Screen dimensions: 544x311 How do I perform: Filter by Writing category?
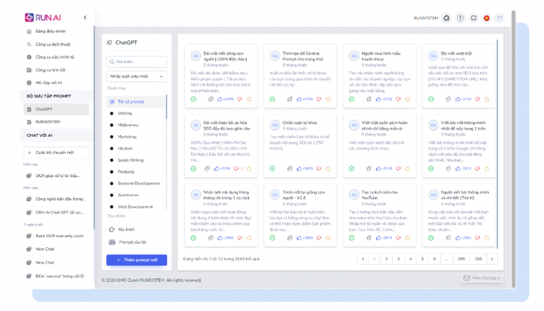click(x=125, y=113)
